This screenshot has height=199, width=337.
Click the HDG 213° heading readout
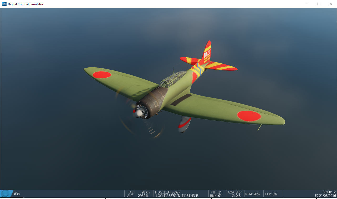coord(167,192)
